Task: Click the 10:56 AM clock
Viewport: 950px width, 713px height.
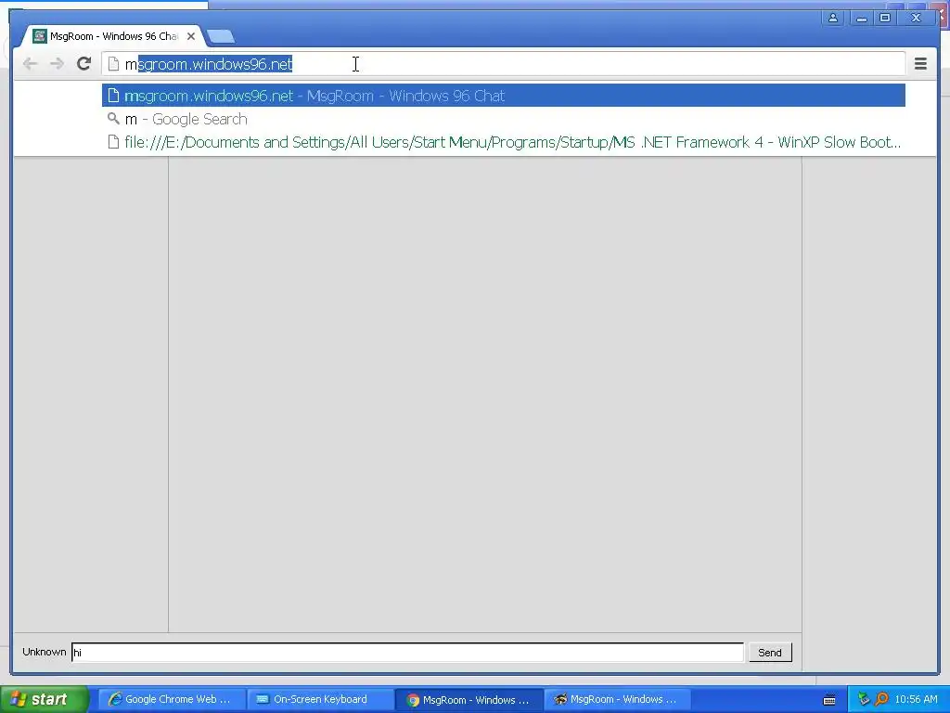Action: tap(916, 699)
